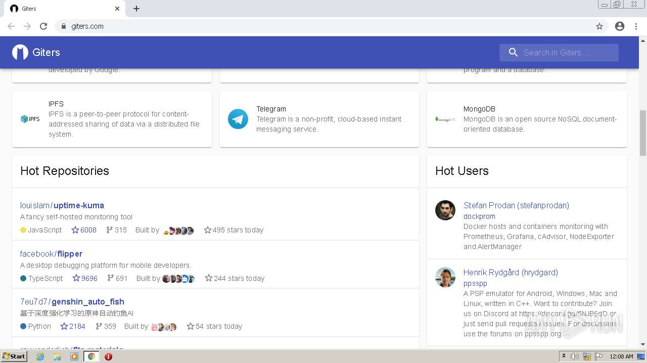Viewport: 647px width, 363px height.
Task: Click the scrollbar up arrow
Action: (643, 40)
